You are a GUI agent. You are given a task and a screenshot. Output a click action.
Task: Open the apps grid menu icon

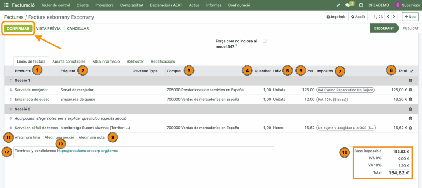[x=6, y=5]
